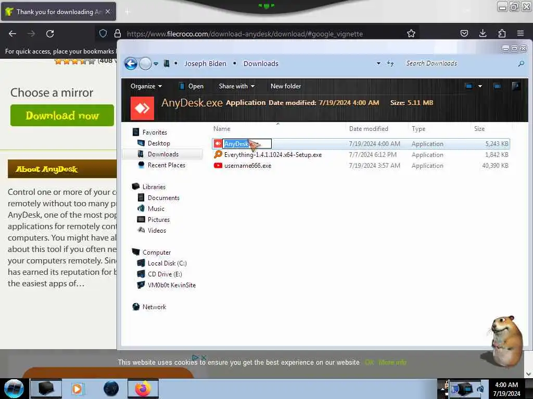Open the Documents library
Screen dimensions: 533x399
point(163,198)
